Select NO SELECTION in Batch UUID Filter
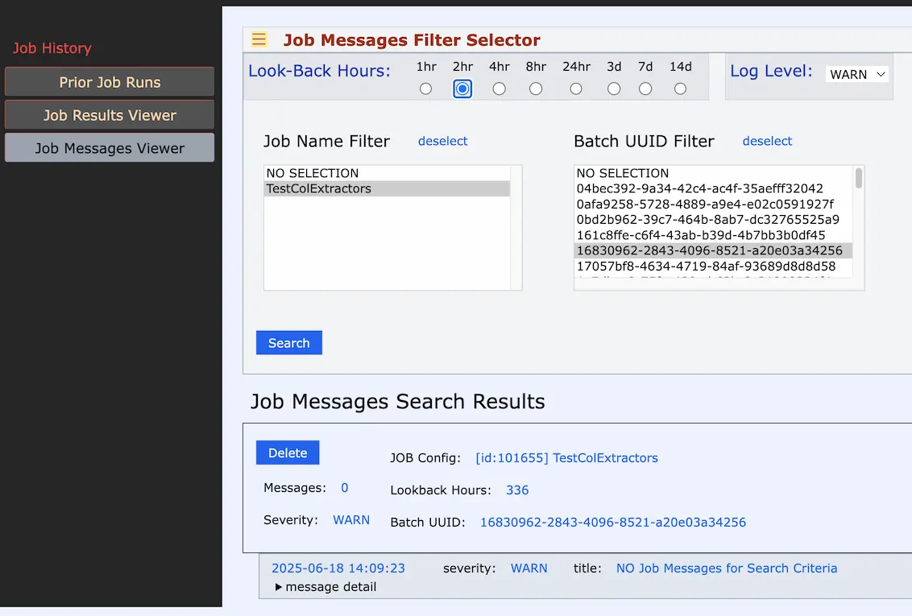 click(714, 173)
